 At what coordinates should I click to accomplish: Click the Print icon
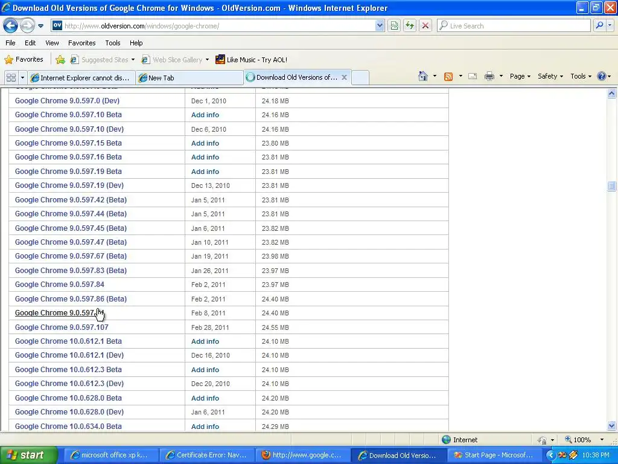pos(489,77)
